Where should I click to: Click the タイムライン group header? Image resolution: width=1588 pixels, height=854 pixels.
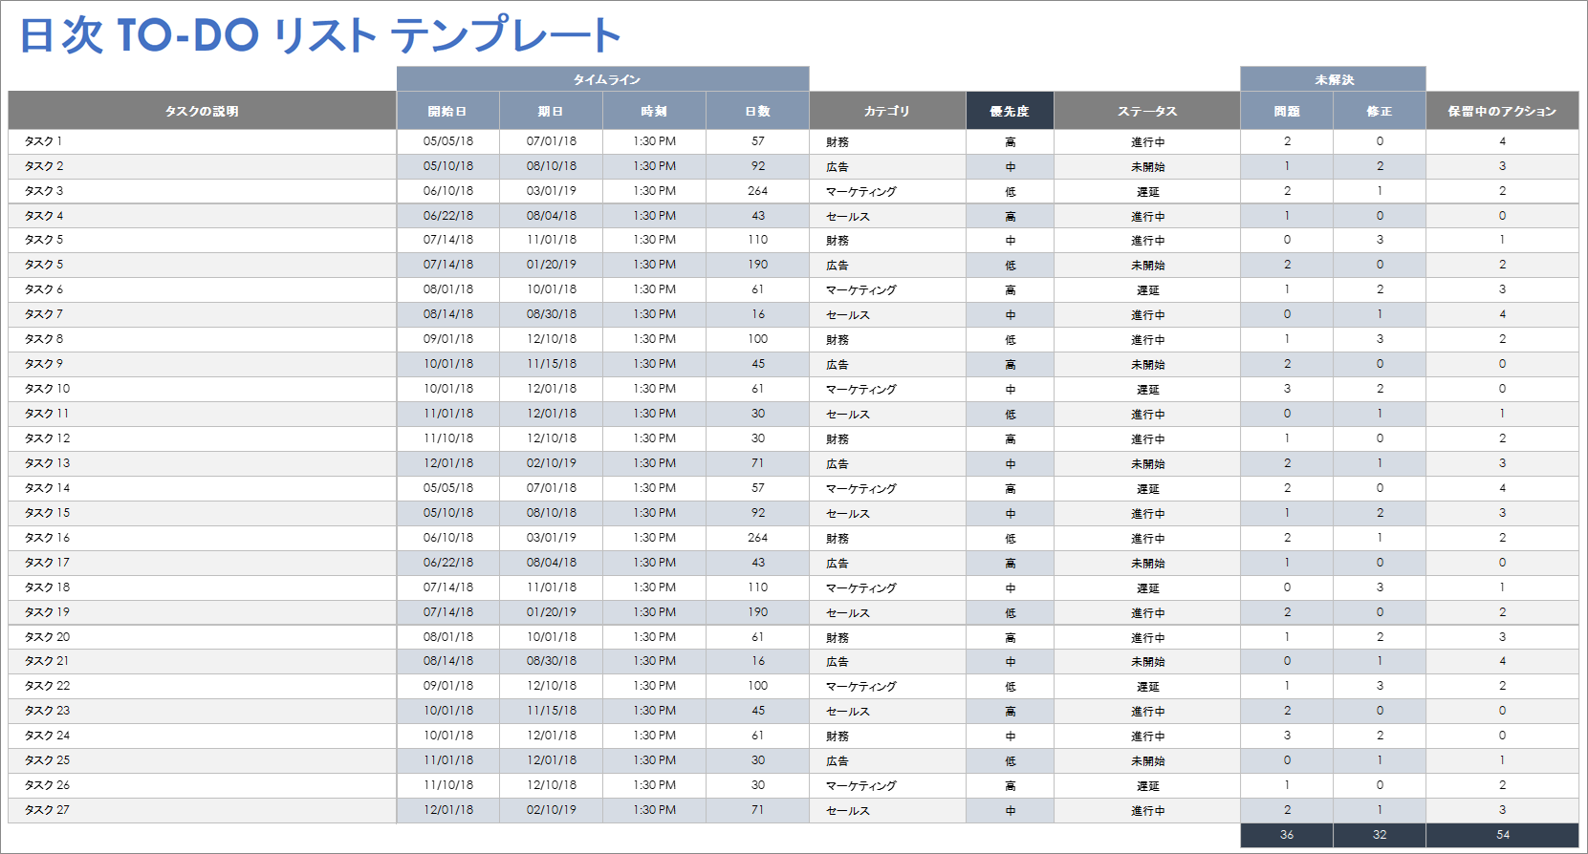(x=603, y=79)
